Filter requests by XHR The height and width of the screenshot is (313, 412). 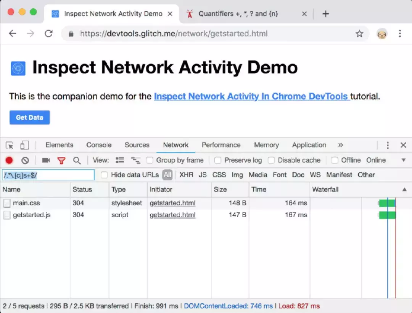point(186,175)
